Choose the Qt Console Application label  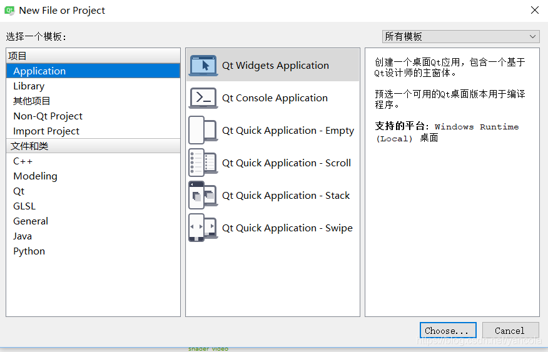[275, 98]
